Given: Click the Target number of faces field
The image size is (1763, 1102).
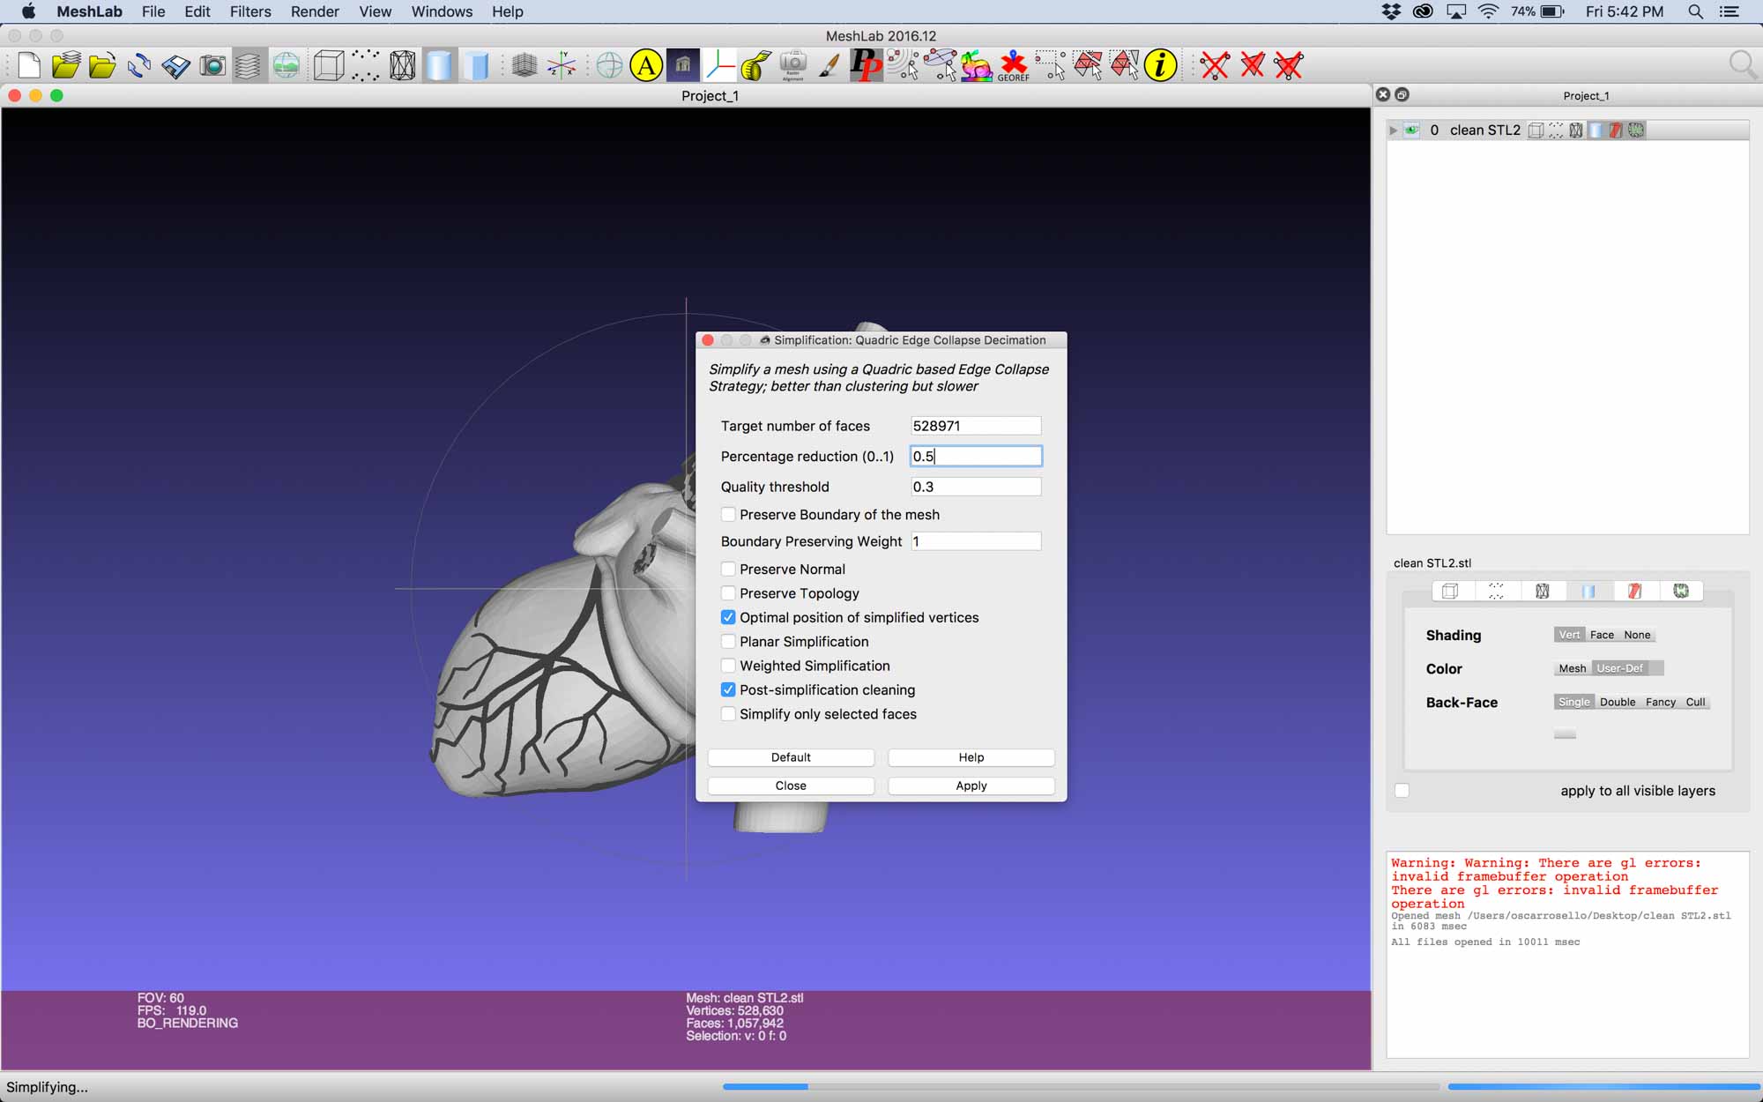Looking at the screenshot, I should tap(976, 426).
